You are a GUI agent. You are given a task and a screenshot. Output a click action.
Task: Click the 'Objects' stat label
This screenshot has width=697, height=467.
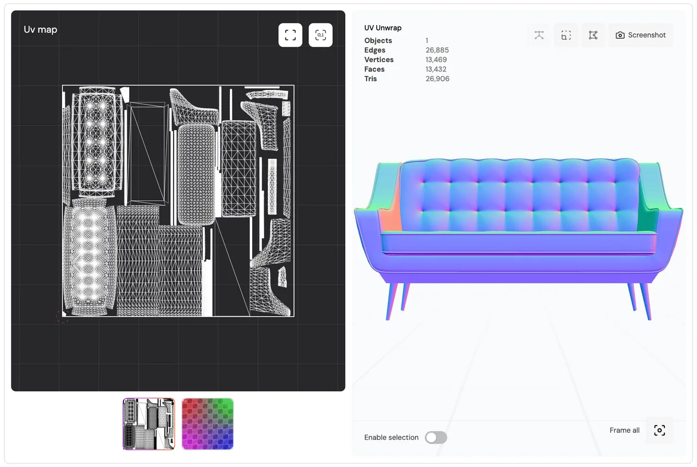[378, 41]
